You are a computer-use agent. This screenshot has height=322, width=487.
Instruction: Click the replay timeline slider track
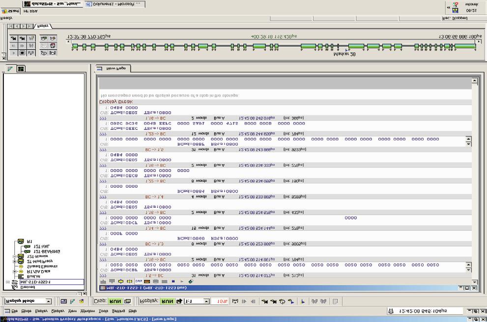pyautogui.click(x=273, y=41)
